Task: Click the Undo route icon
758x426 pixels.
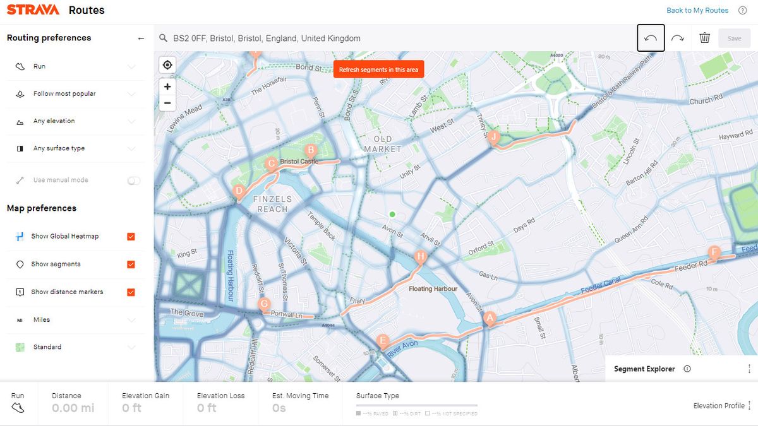Action: [651, 38]
